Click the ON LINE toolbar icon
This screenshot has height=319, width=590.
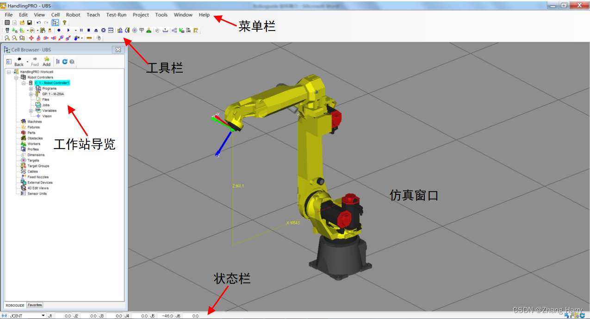click(x=188, y=30)
